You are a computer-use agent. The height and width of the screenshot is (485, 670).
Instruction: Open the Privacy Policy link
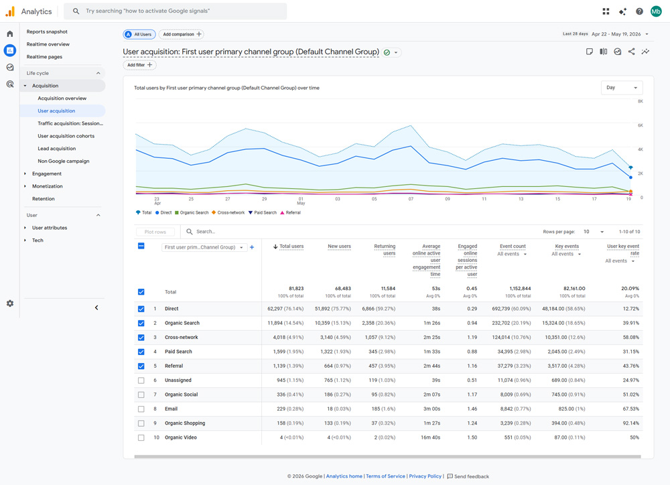(x=425, y=476)
